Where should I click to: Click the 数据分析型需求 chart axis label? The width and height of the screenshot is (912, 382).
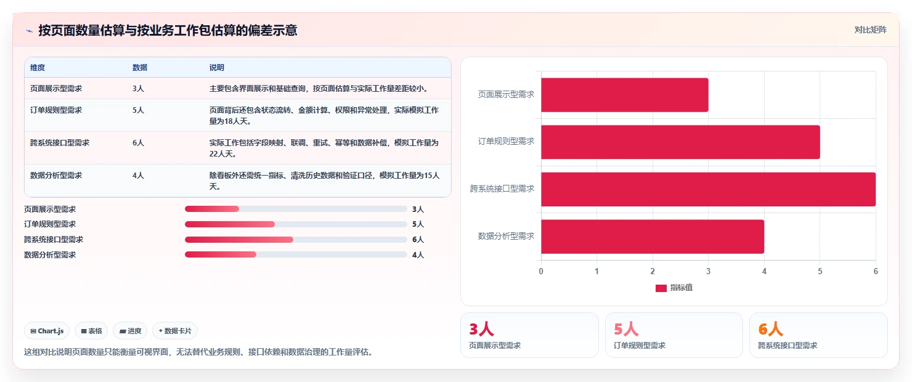[x=506, y=237]
